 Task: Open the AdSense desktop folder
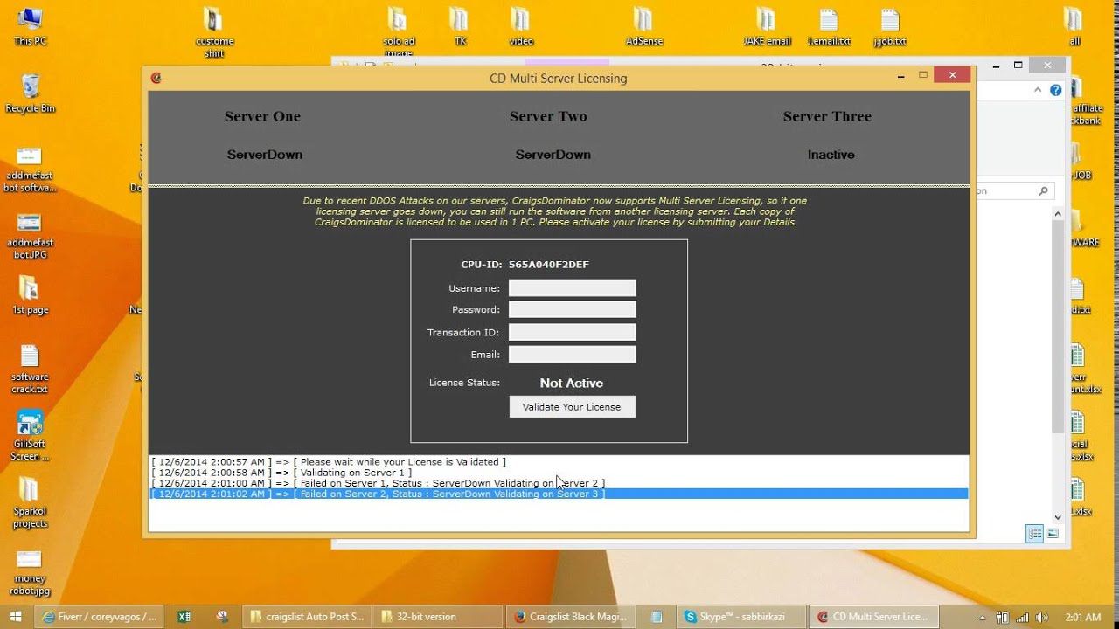(x=644, y=26)
